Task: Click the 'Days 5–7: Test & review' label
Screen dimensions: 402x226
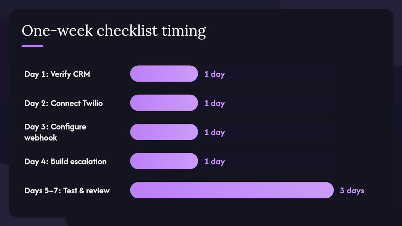Action: (x=67, y=191)
